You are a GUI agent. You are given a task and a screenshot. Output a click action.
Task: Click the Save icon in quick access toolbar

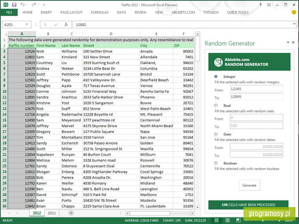point(14,5)
